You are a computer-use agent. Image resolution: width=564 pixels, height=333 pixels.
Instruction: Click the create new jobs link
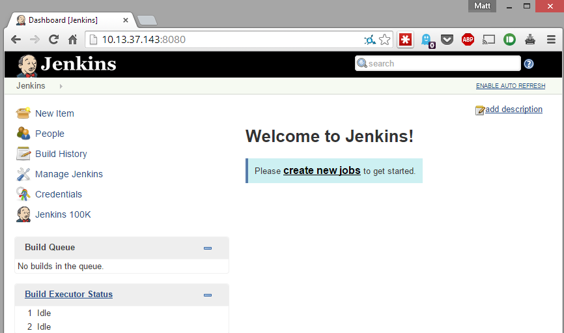(322, 171)
